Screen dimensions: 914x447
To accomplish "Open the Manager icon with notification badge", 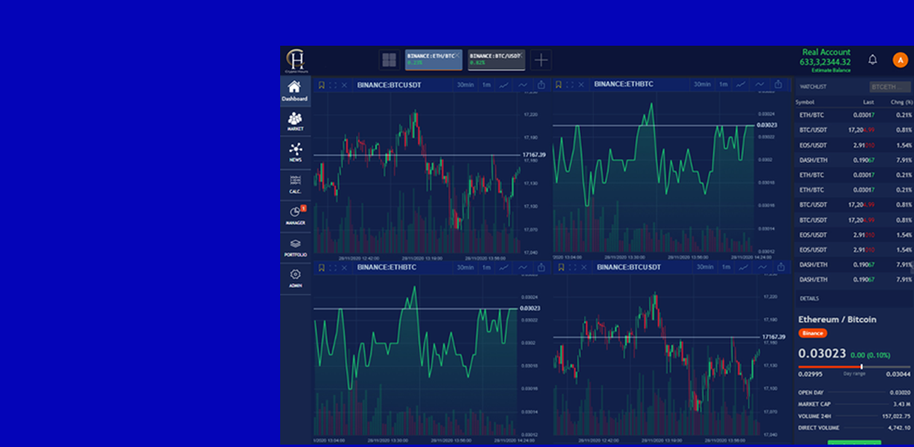I will 295,215.
